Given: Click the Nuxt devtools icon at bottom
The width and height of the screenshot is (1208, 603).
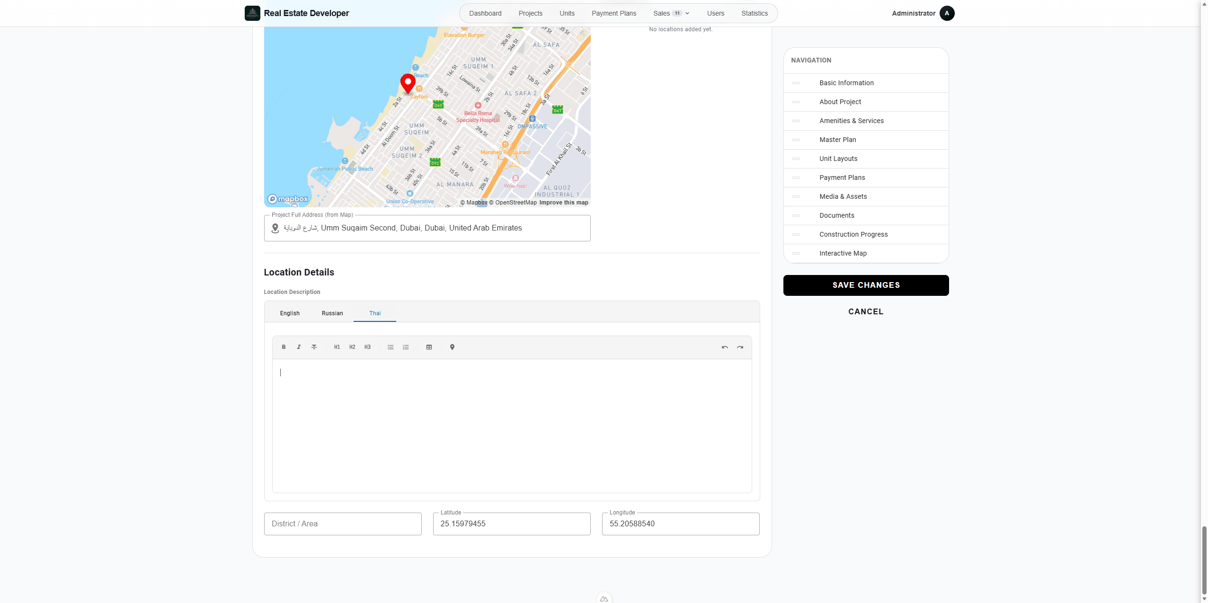Looking at the screenshot, I should coord(604,598).
